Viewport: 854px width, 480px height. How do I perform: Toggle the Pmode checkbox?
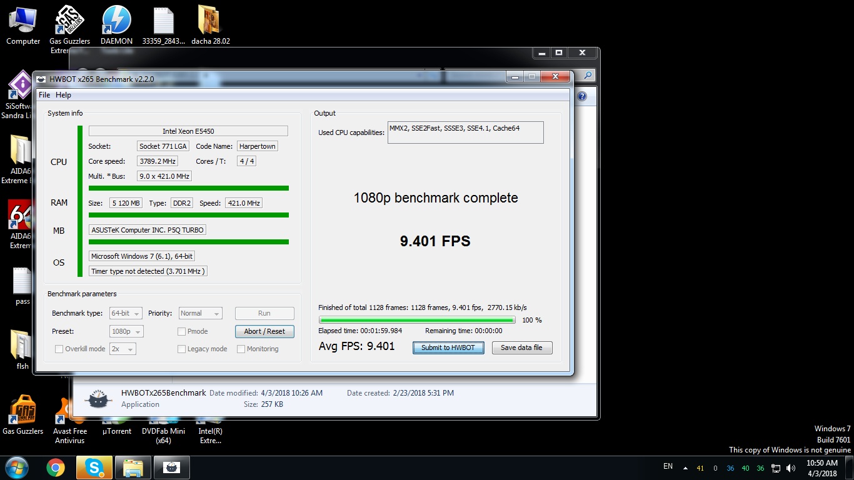pos(181,331)
